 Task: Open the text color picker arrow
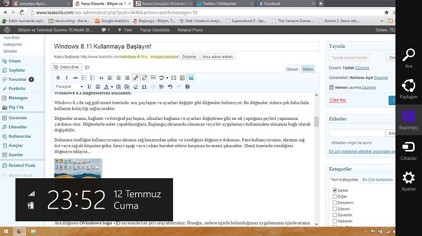coord(112,87)
